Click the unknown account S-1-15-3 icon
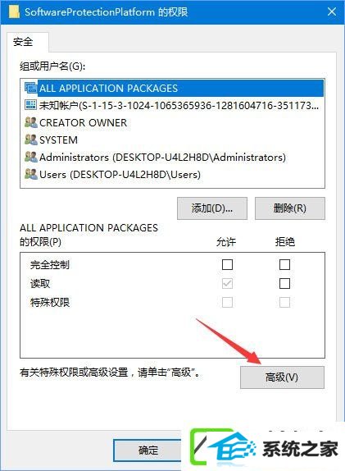The height and width of the screenshot is (471, 345). [30, 105]
